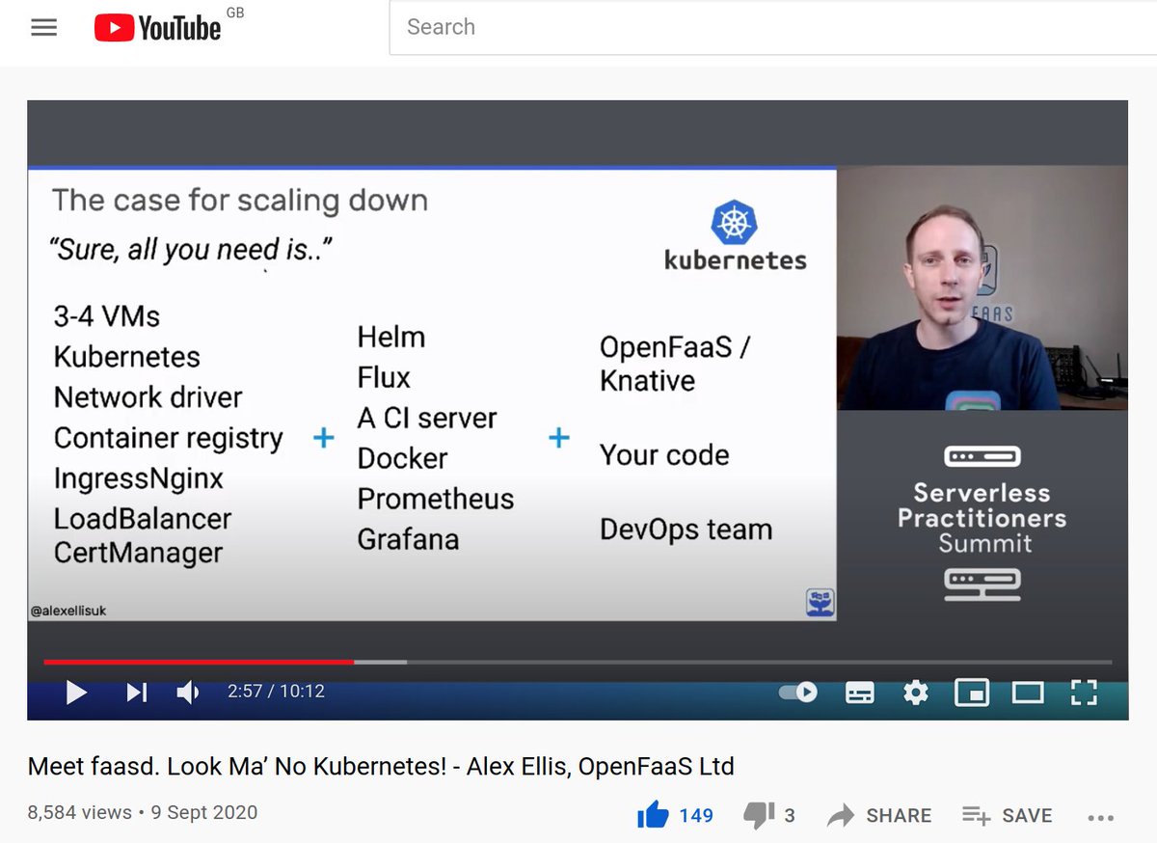The width and height of the screenshot is (1157, 843).
Task: Click the 8,584 views text
Action: [x=80, y=812]
